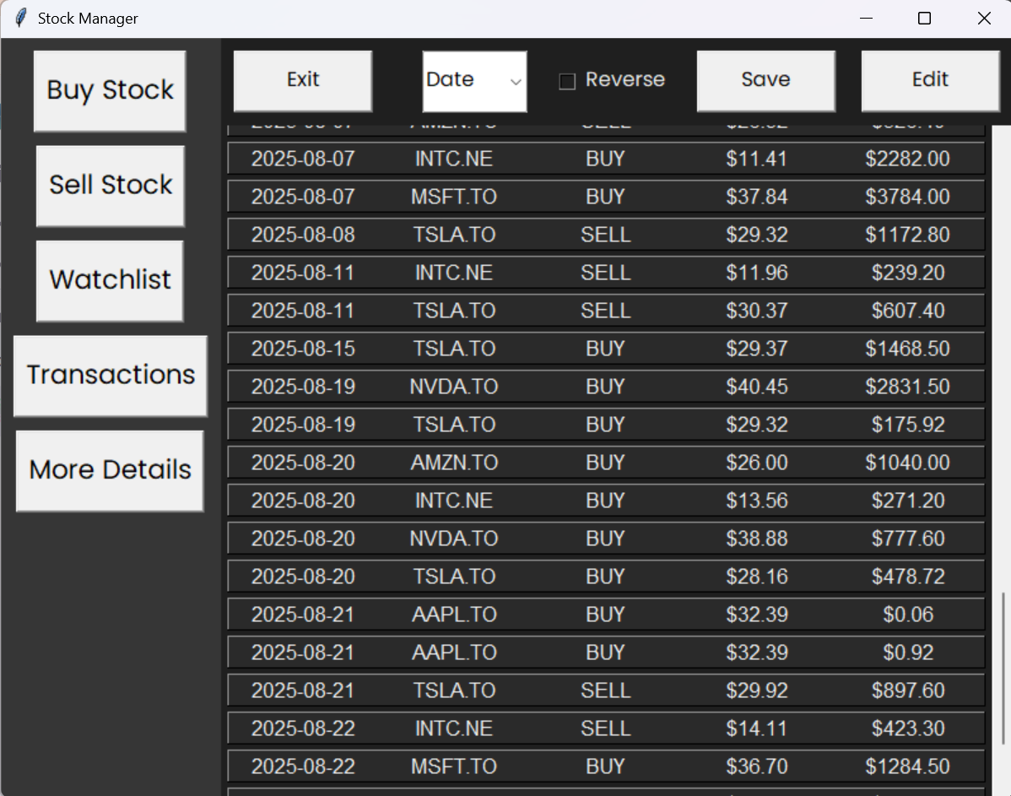The height and width of the screenshot is (796, 1011).
Task: Click the $26.00 price cell
Action: (x=757, y=463)
